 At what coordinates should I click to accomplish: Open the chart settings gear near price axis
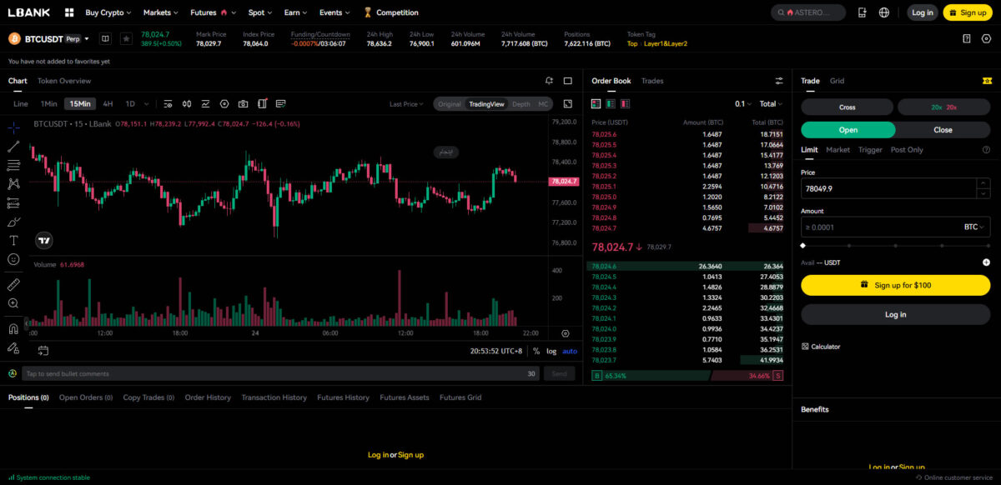[x=565, y=333]
